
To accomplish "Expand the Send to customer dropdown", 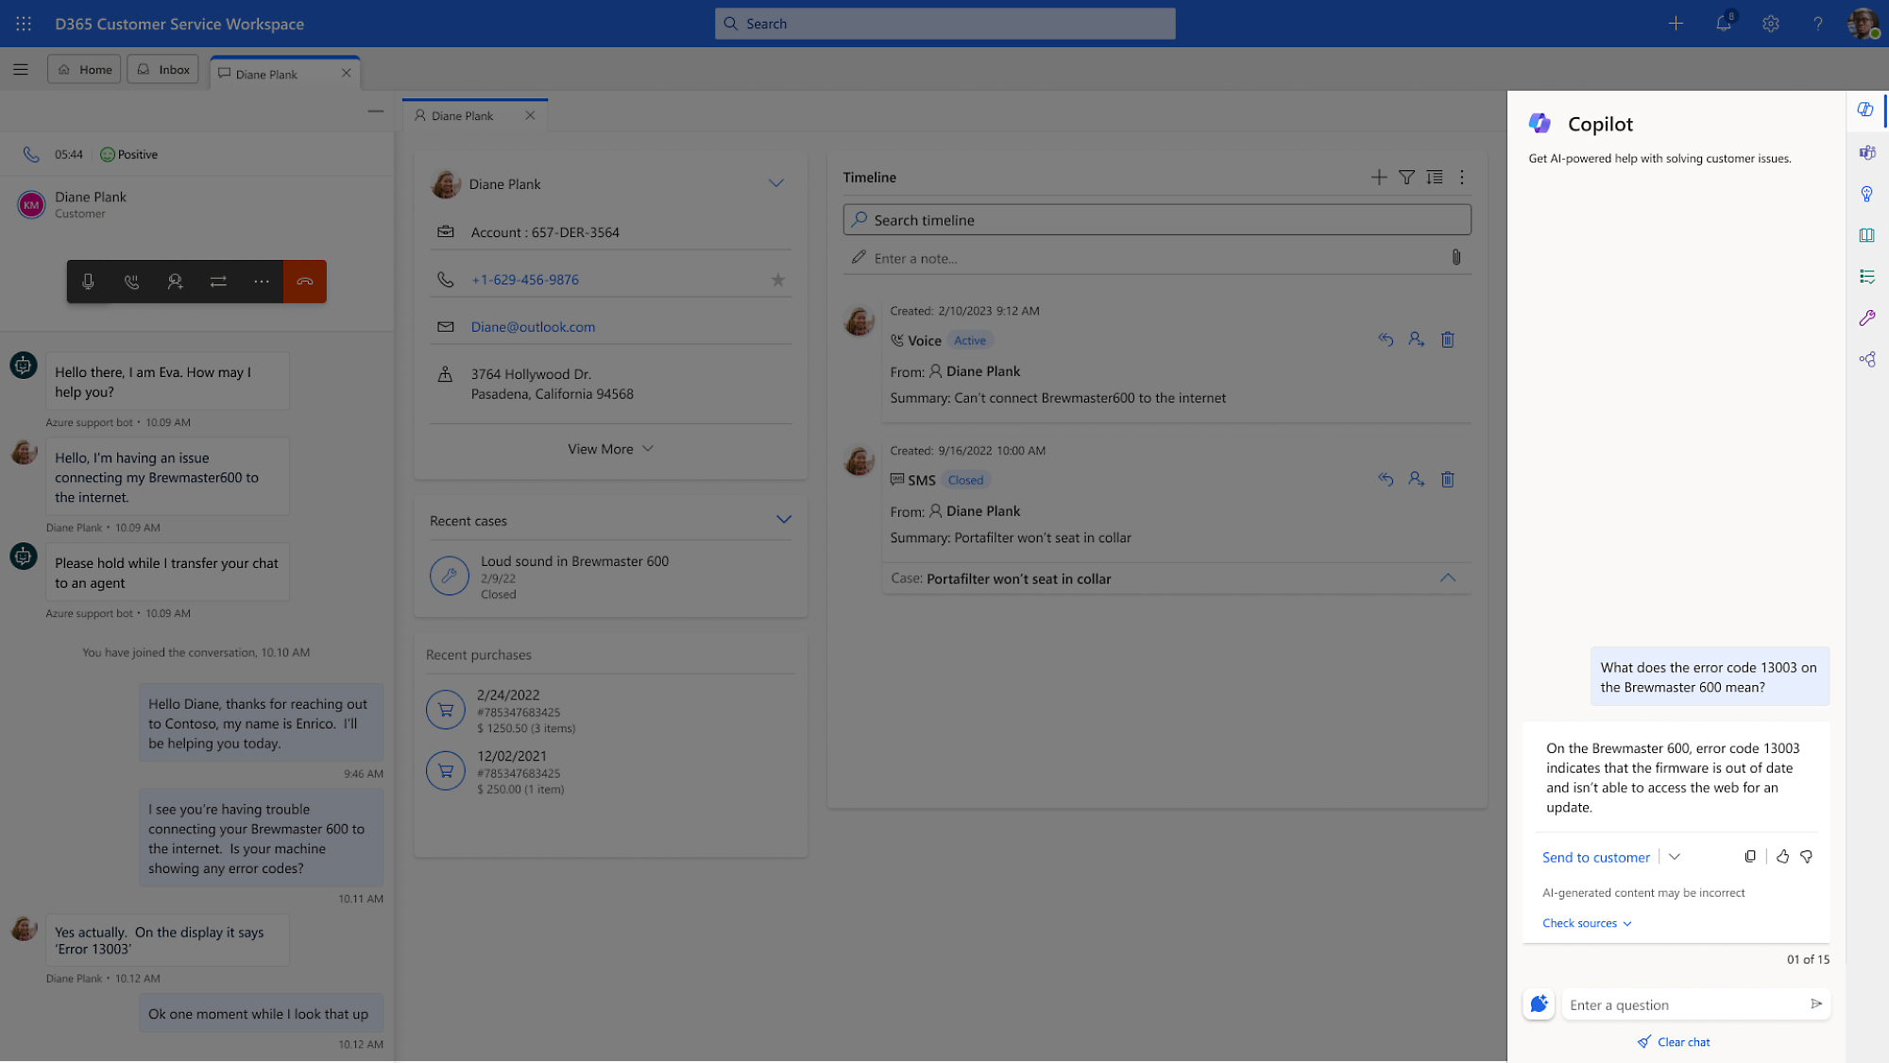I will point(1675,857).
